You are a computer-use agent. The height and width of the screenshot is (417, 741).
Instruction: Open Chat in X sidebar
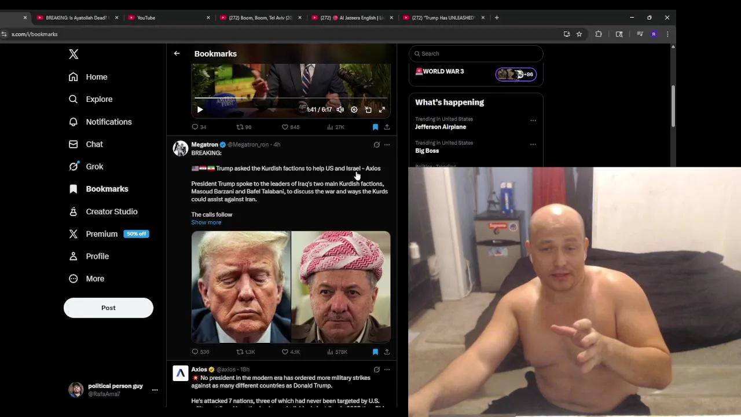86,144
